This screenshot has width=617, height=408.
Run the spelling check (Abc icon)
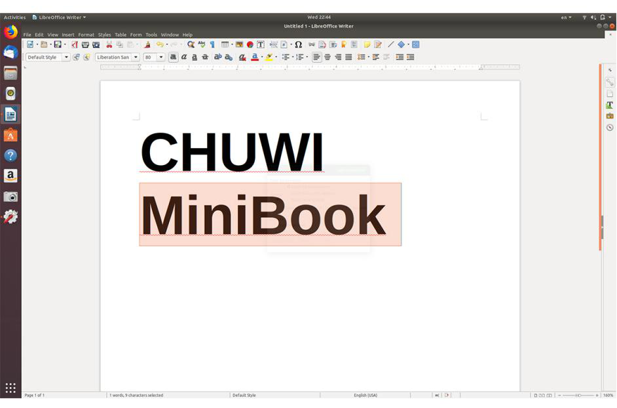click(202, 45)
